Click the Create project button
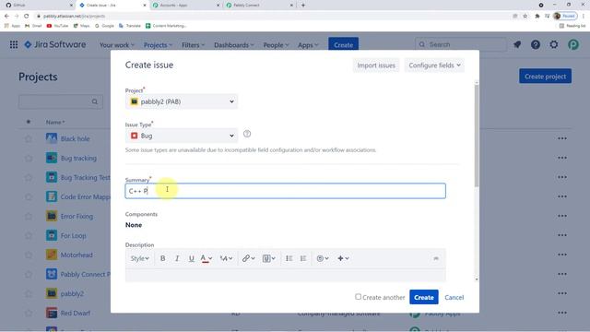This screenshot has height=332, width=590. 545,77
